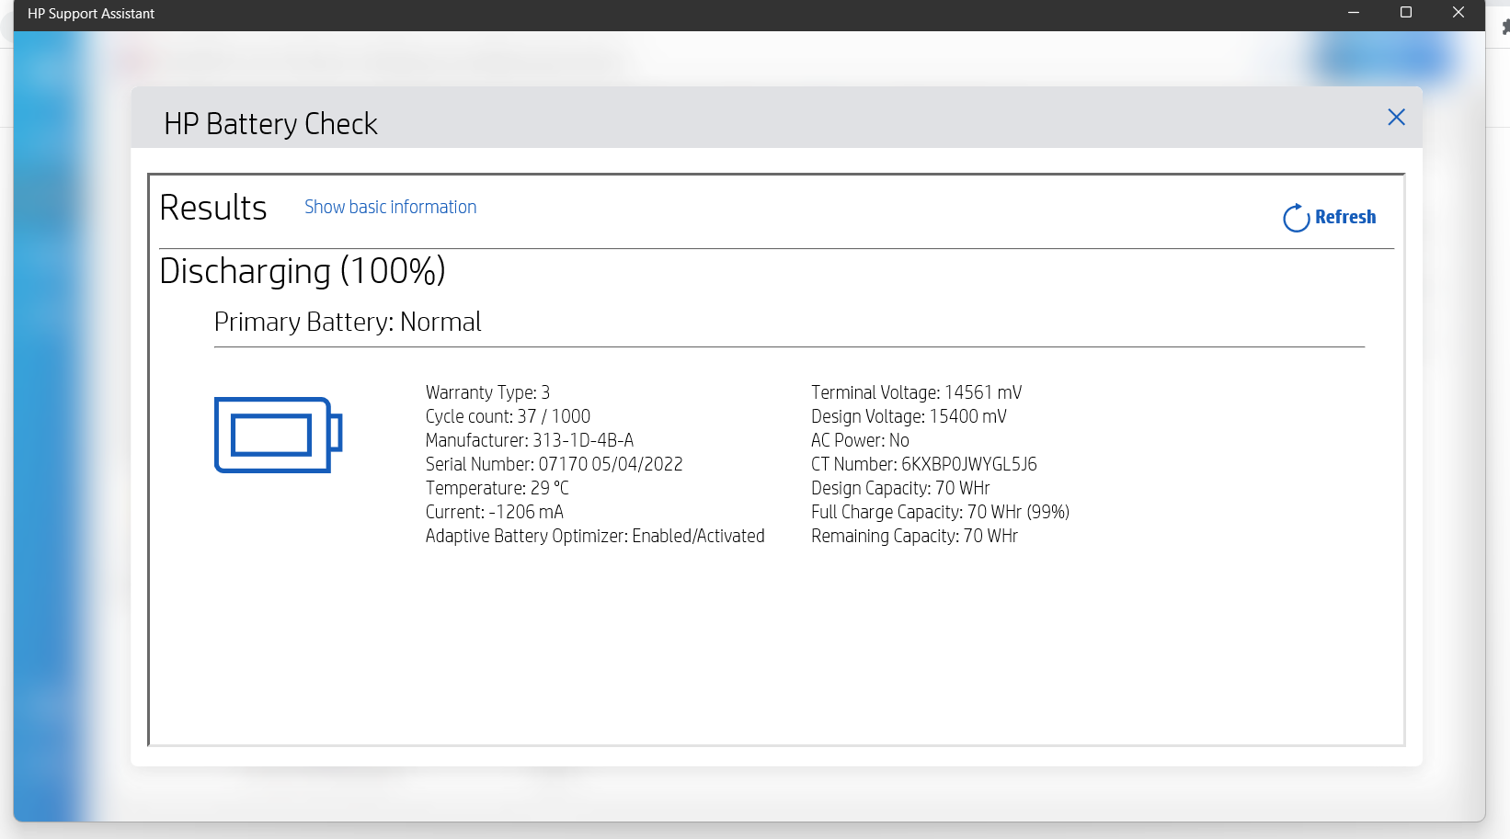Click the circular Refresh arrow icon

coord(1296,218)
